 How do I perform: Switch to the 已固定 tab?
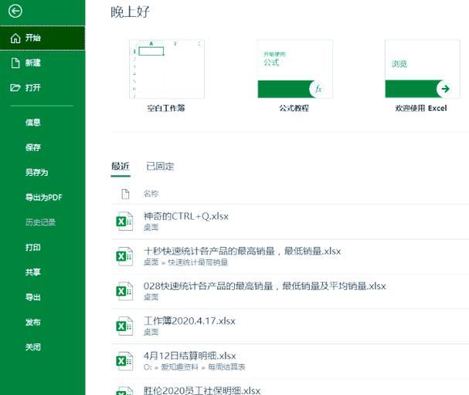coord(160,167)
